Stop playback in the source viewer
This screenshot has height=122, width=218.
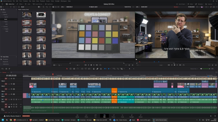(x=91, y=65)
